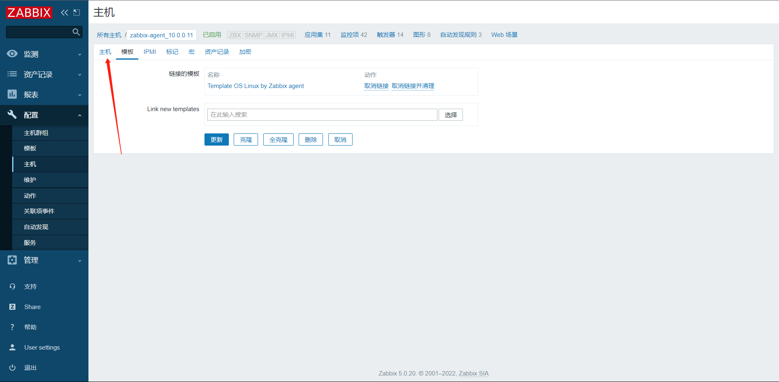Click the Zabbix logo
The height and width of the screenshot is (382, 779).
click(29, 13)
